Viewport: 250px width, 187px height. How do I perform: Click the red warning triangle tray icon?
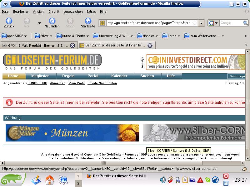(x=200, y=180)
